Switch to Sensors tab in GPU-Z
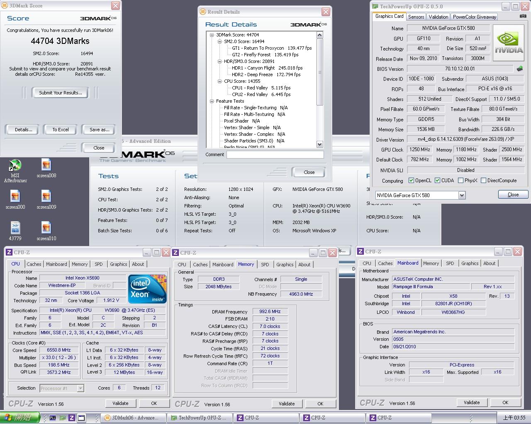531x424 pixels. click(416, 17)
